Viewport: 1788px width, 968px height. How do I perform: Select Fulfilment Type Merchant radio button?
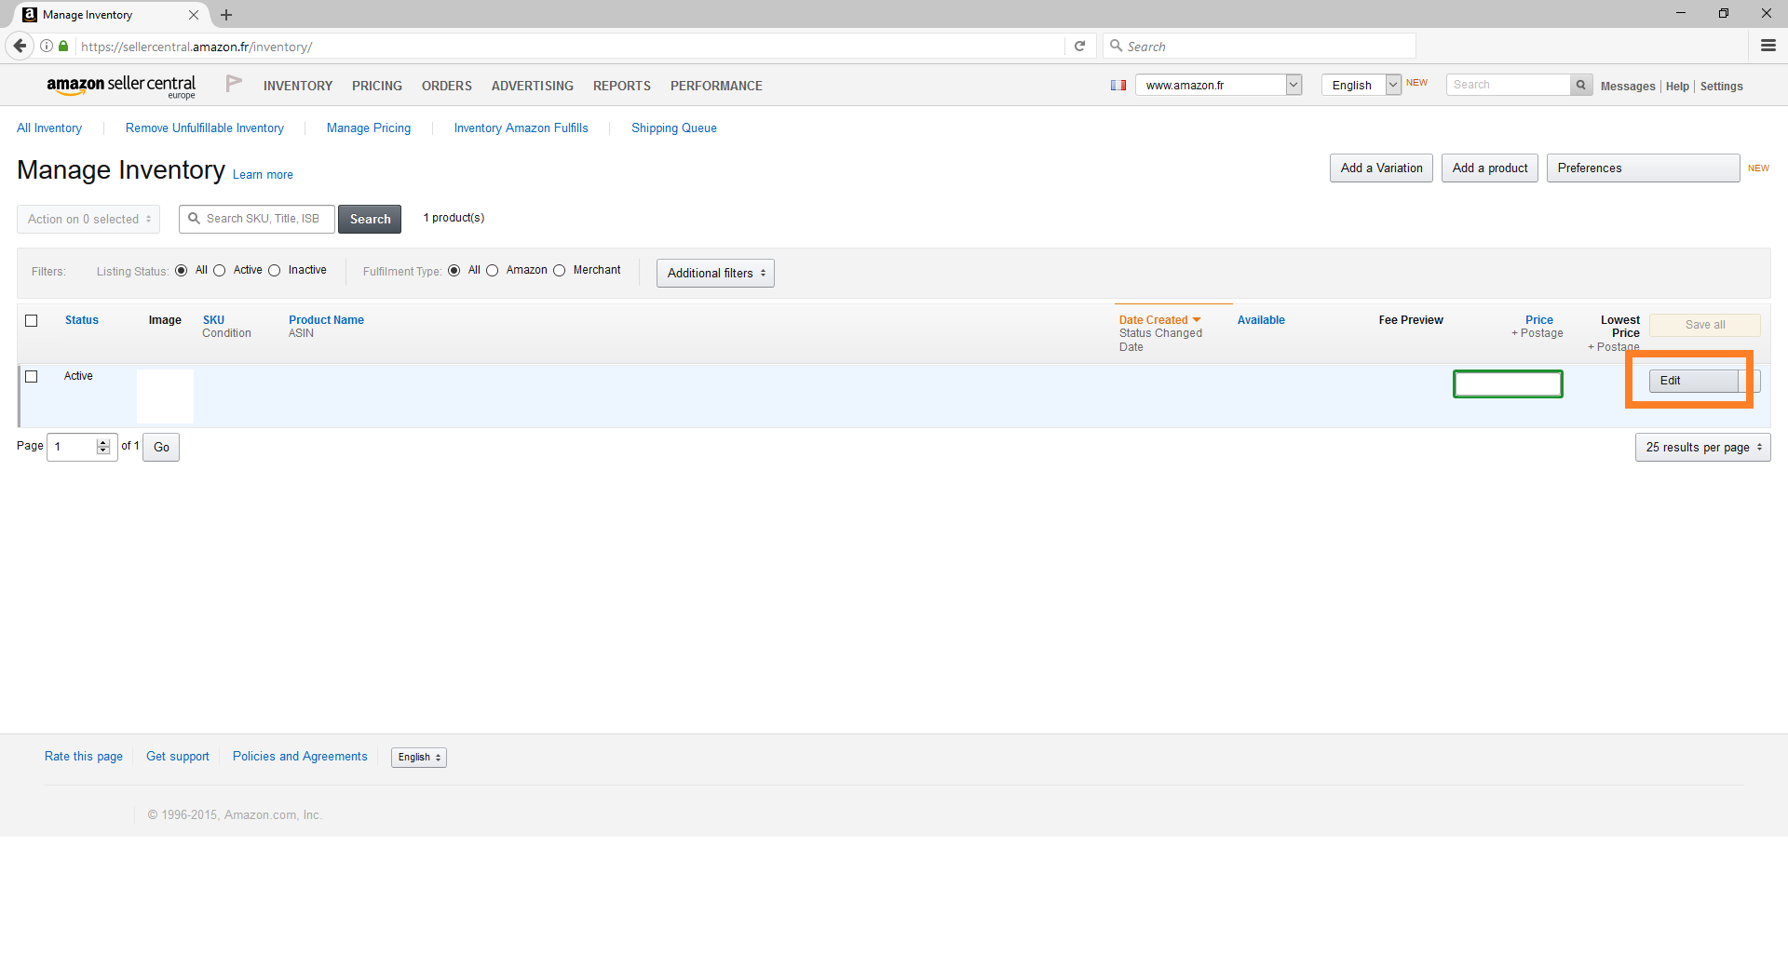click(x=560, y=271)
